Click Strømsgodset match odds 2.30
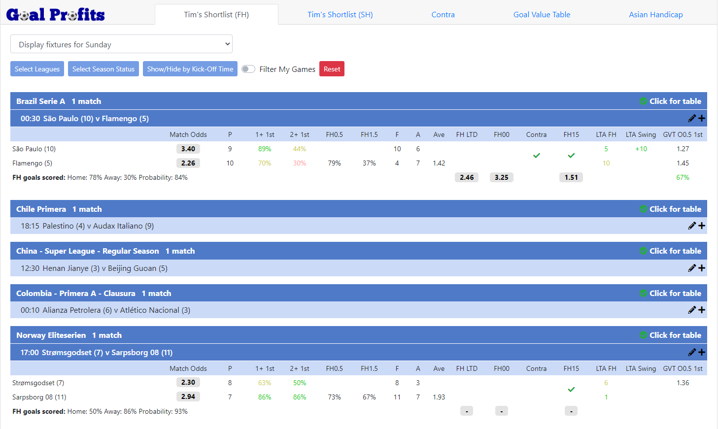The height and width of the screenshot is (429, 718). click(x=188, y=382)
